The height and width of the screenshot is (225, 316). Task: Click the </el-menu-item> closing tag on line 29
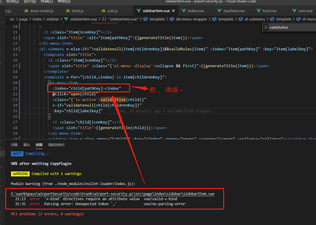(x=65, y=134)
